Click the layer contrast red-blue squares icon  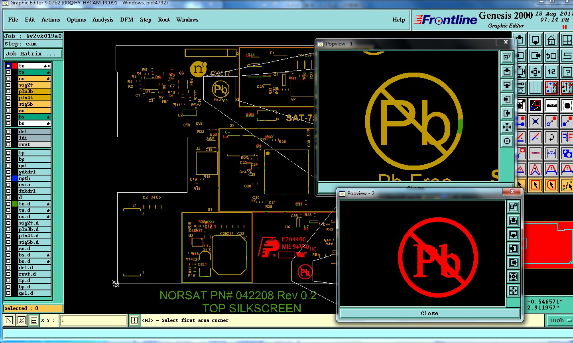click(536, 106)
